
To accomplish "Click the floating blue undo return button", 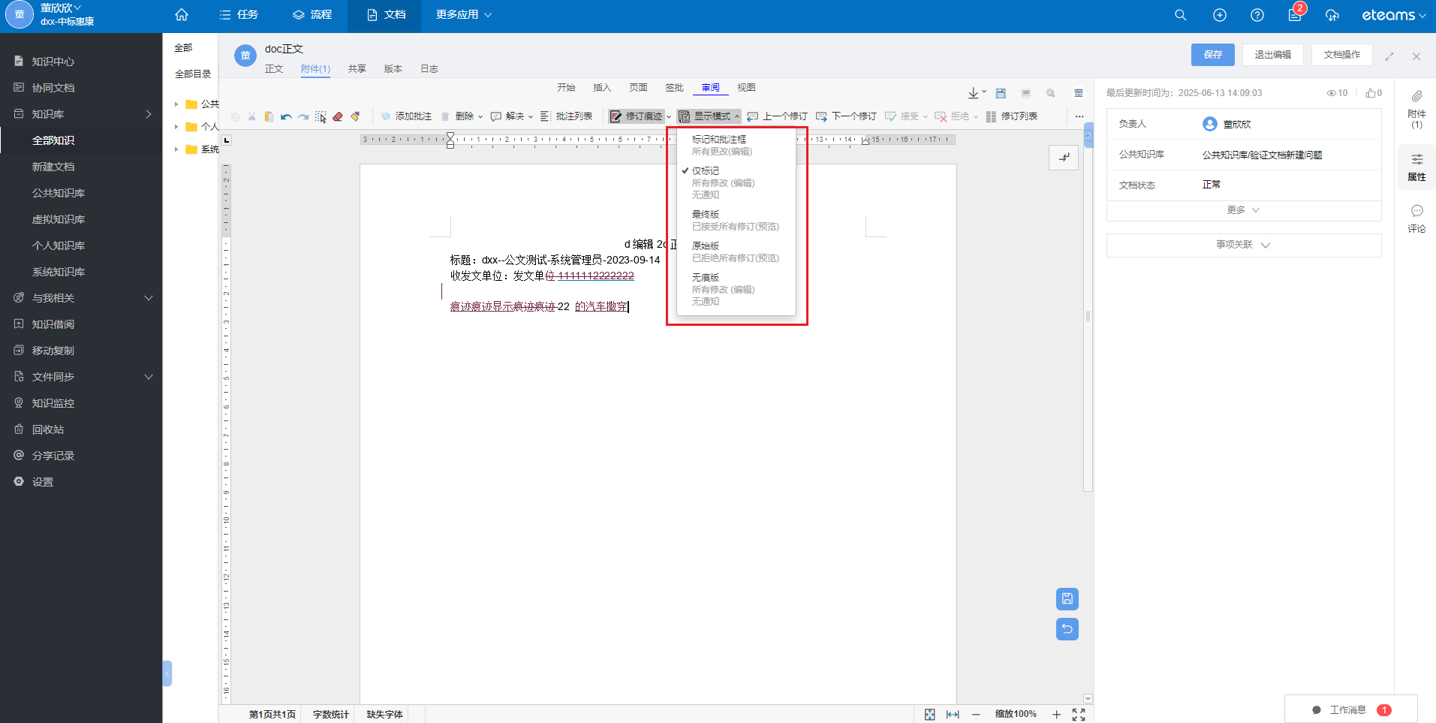I will click(1067, 629).
